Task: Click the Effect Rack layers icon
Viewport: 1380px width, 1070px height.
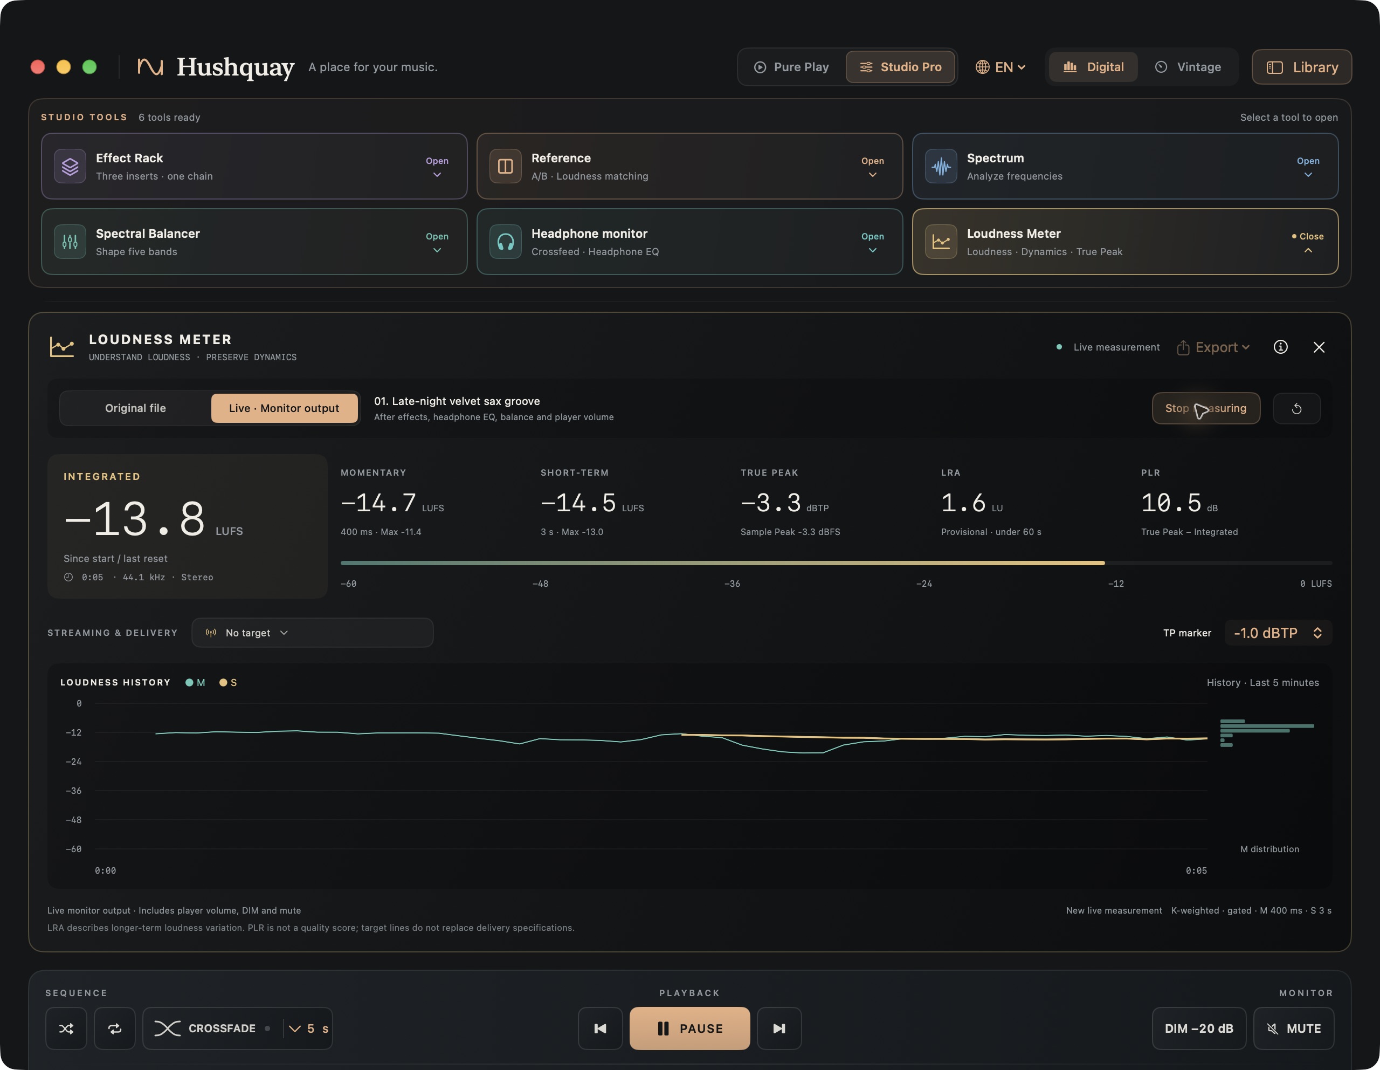Action: 70,166
